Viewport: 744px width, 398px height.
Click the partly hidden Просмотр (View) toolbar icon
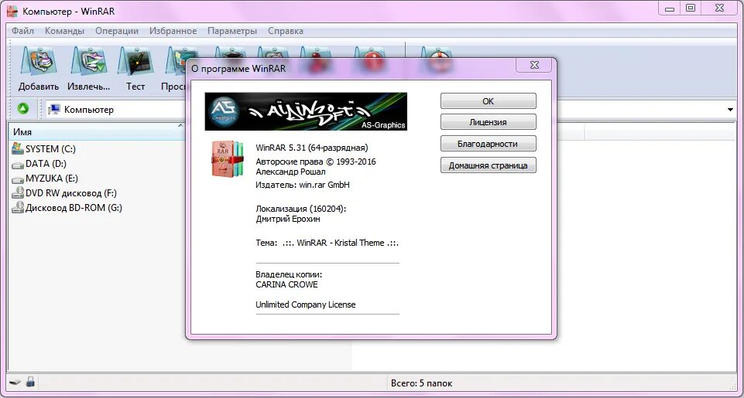coord(176,62)
